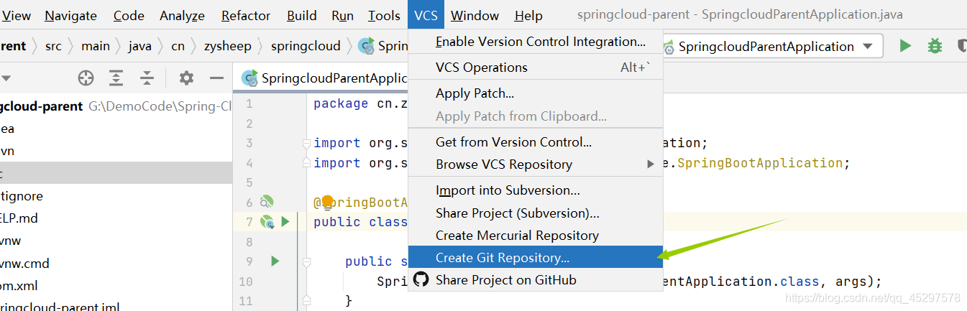Screen dimensions: 967x311
Task: Click the zysheep breadcrumb in navigation bar
Action: pos(227,46)
